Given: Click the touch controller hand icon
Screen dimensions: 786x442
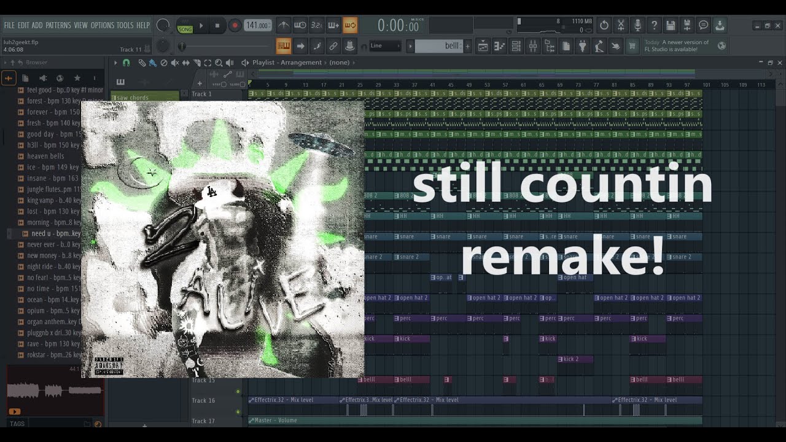Looking at the screenshot, I should point(616,46).
